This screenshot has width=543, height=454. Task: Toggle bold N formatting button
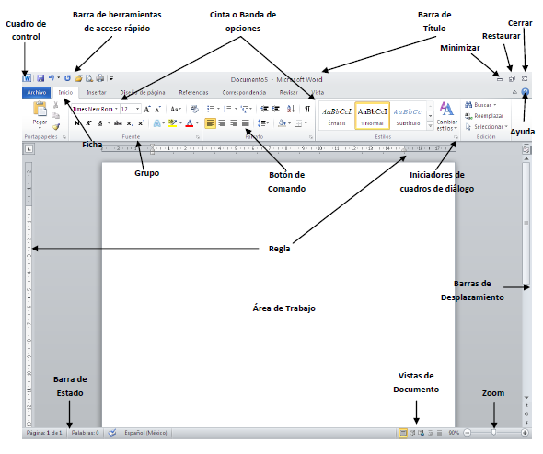77,123
